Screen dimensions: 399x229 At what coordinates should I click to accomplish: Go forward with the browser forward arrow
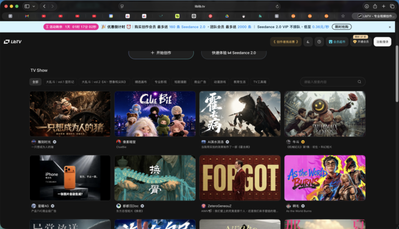tap(53, 6)
